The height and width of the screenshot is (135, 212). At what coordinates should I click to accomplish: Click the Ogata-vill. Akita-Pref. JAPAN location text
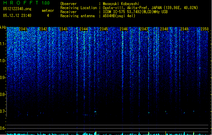point(150,8)
